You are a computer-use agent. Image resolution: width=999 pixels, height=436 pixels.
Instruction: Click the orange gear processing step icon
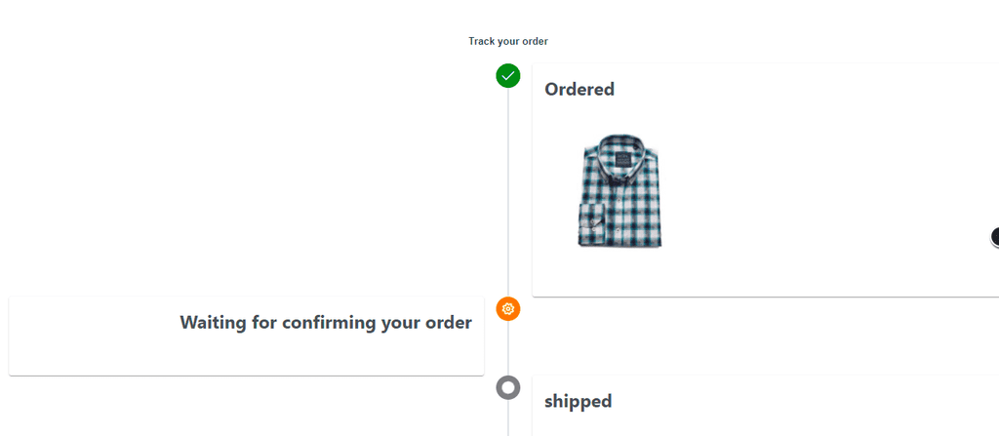point(507,309)
